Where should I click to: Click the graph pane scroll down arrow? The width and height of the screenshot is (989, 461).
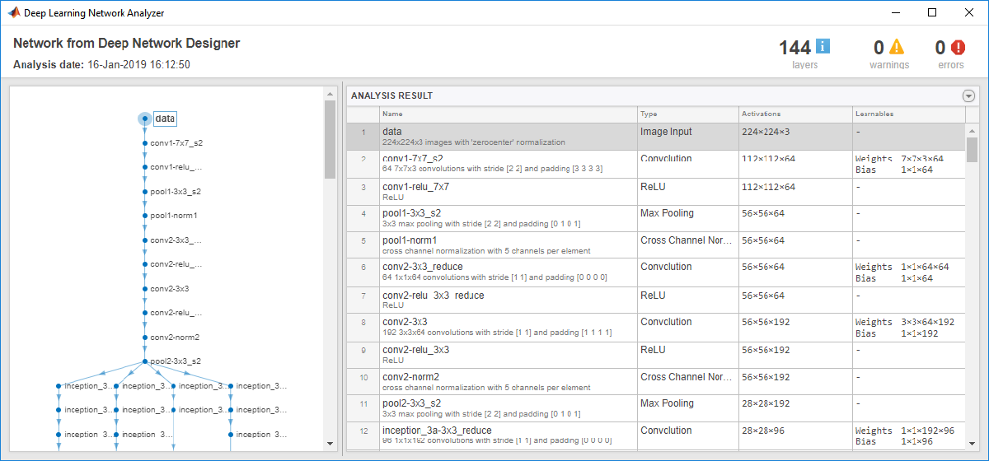pyautogui.click(x=330, y=442)
